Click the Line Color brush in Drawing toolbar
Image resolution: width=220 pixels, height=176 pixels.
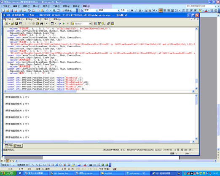pos(79,165)
